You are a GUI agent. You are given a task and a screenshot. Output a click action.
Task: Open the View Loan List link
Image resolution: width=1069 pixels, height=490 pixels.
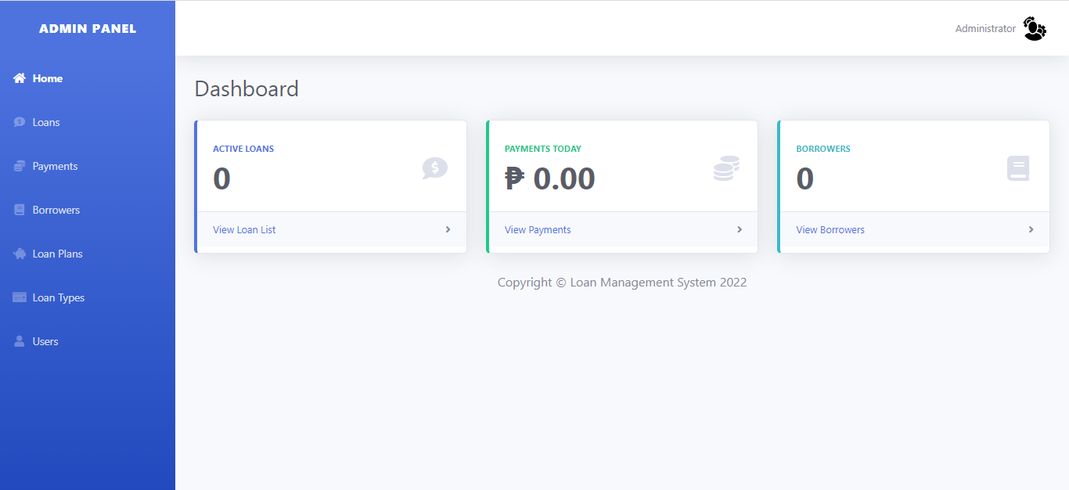[244, 230]
